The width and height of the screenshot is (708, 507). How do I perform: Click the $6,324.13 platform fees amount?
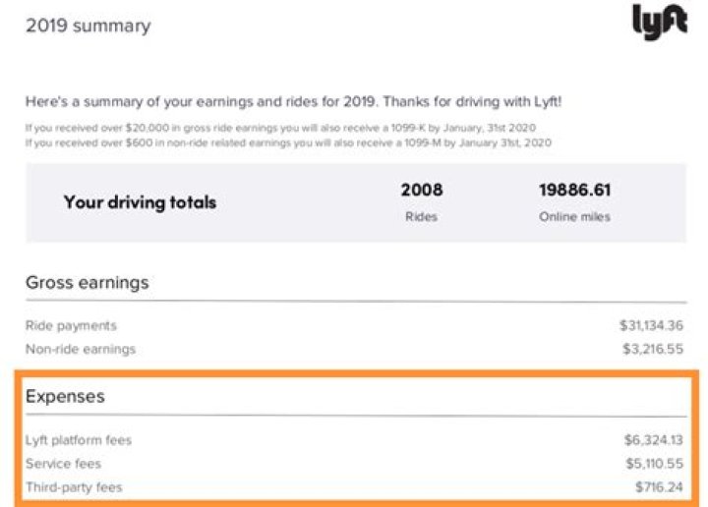click(653, 440)
